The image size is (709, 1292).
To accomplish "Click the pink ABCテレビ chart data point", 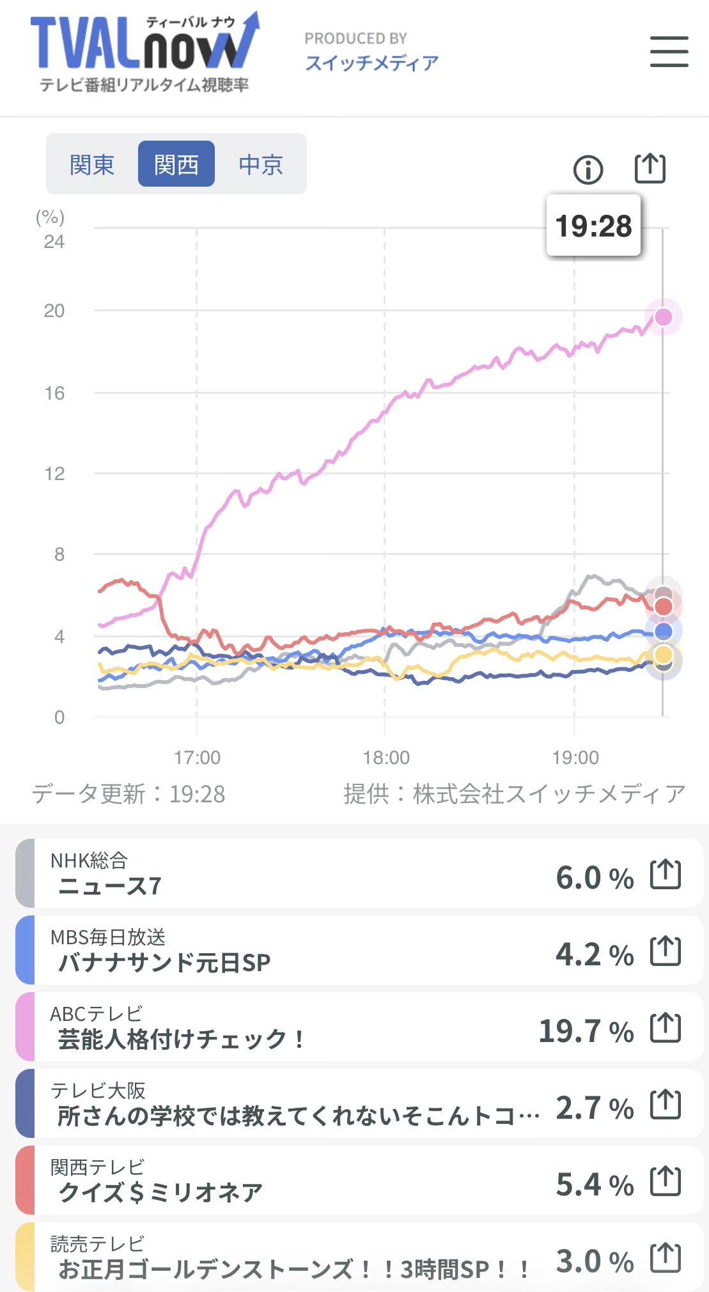I will point(664,317).
